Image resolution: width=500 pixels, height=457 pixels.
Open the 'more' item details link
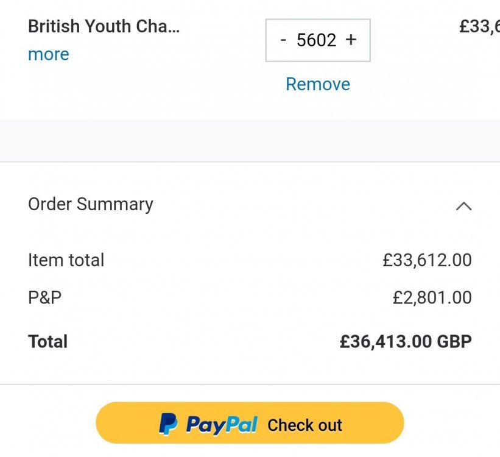point(49,54)
